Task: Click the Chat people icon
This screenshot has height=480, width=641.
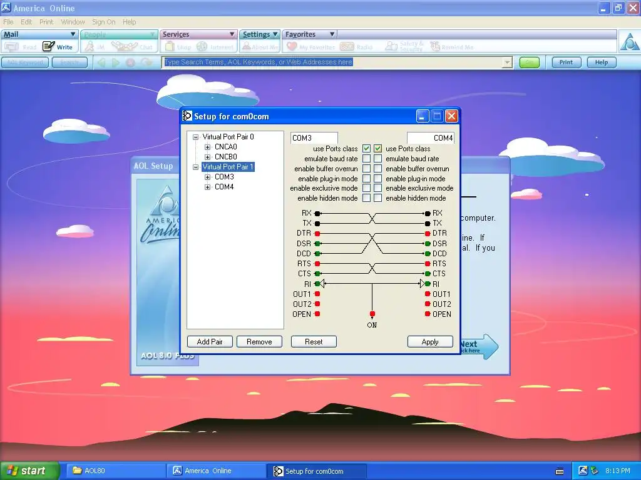Action: point(125,46)
